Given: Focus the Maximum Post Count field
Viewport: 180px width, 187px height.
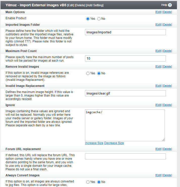Looking at the screenshot, I should [x=125, y=58].
